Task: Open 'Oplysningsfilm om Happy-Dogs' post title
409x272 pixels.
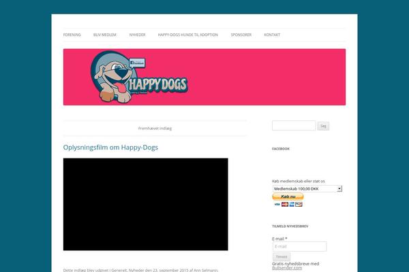Action: [x=110, y=148]
